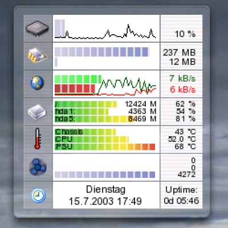Image resolution: width=228 pixels, height=228 pixels.
Task: Click the 6 kB/s upload value
Action: pyautogui.click(x=182, y=89)
